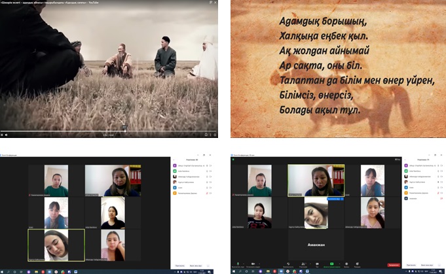Show hidden tray icons on left taskbar

(x=175, y=272)
